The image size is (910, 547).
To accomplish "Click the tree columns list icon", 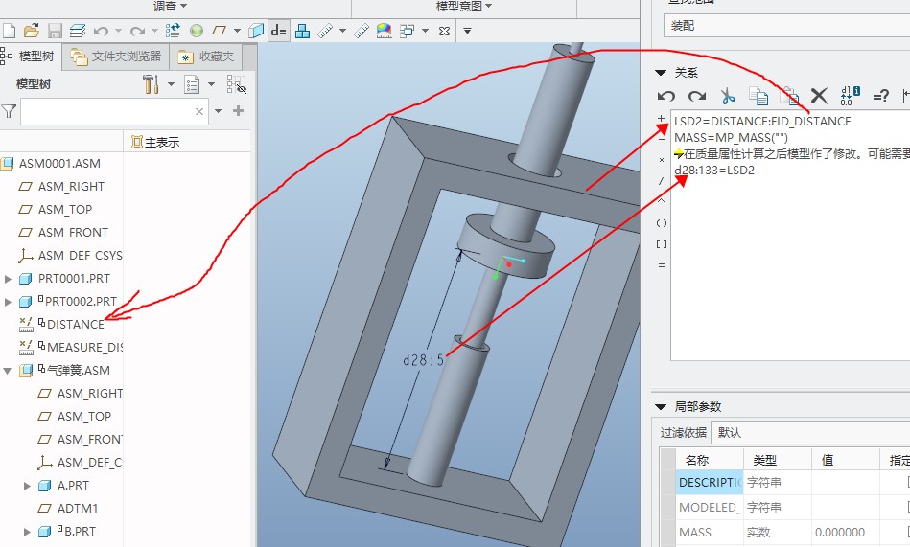I will pyautogui.click(x=192, y=84).
